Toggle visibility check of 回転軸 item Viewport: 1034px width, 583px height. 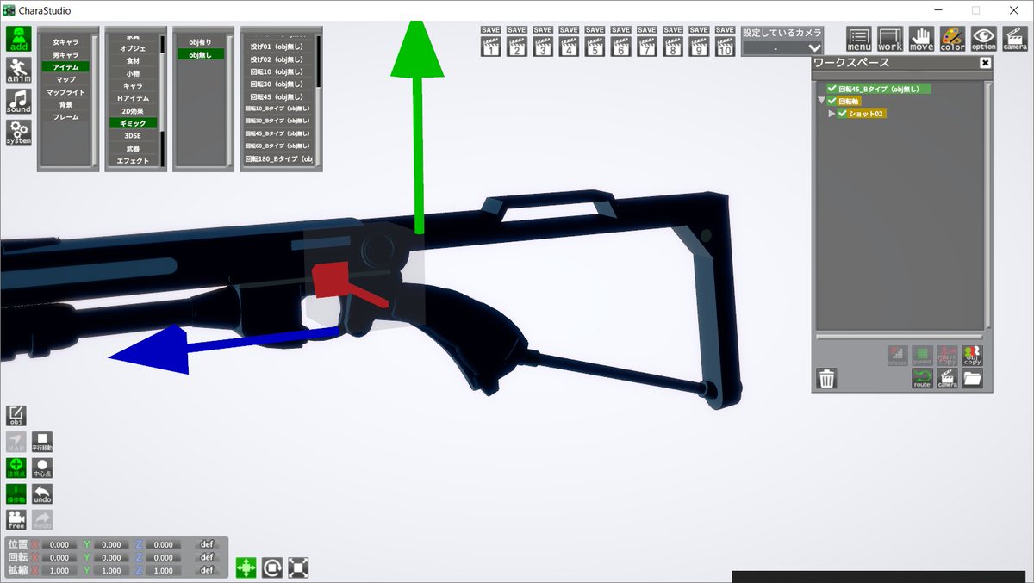832,101
